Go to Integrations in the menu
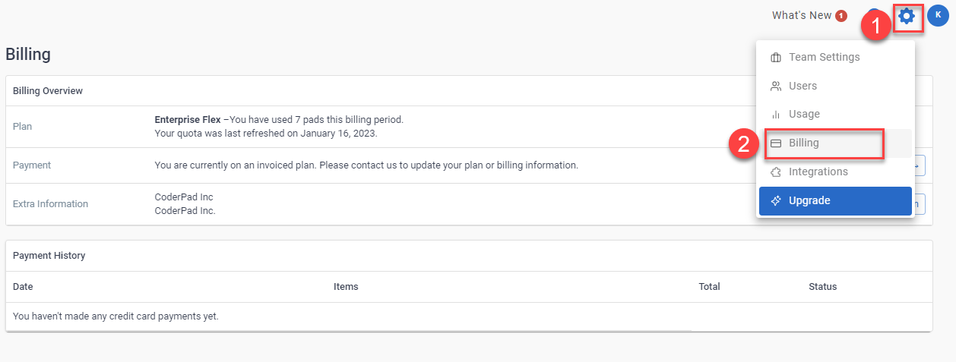Image resolution: width=956 pixels, height=362 pixels. coord(818,172)
